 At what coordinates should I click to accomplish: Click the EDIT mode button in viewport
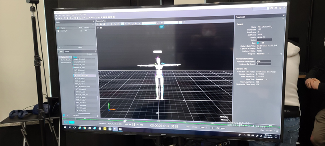[x=162, y=27]
